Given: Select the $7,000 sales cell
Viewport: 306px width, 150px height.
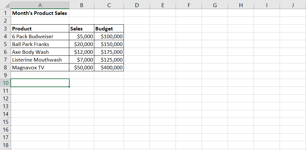Looking at the screenshot, I should [x=82, y=60].
